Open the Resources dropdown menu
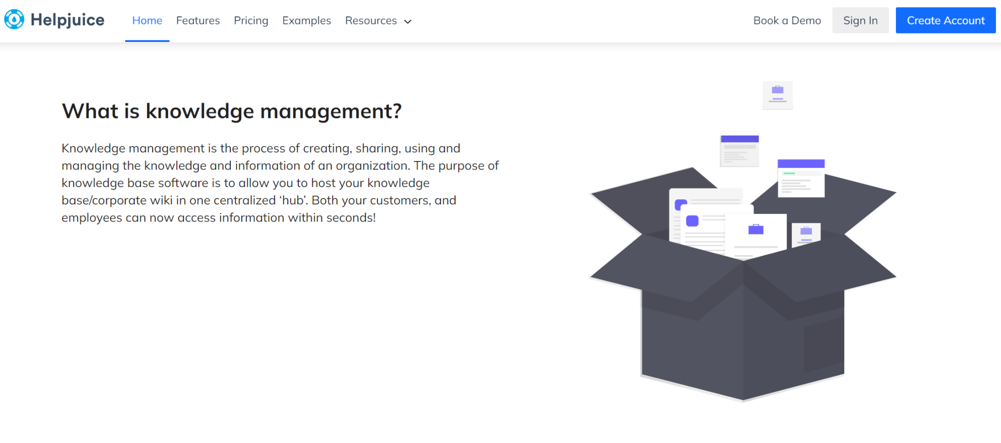The height and width of the screenshot is (443, 1001). [371, 20]
